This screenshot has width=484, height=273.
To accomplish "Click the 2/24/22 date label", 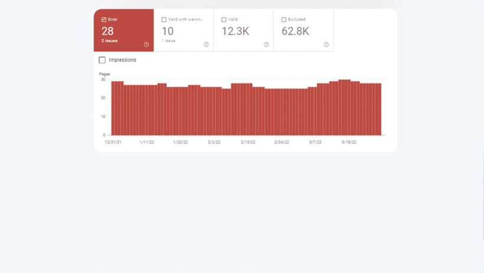I will (282, 142).
